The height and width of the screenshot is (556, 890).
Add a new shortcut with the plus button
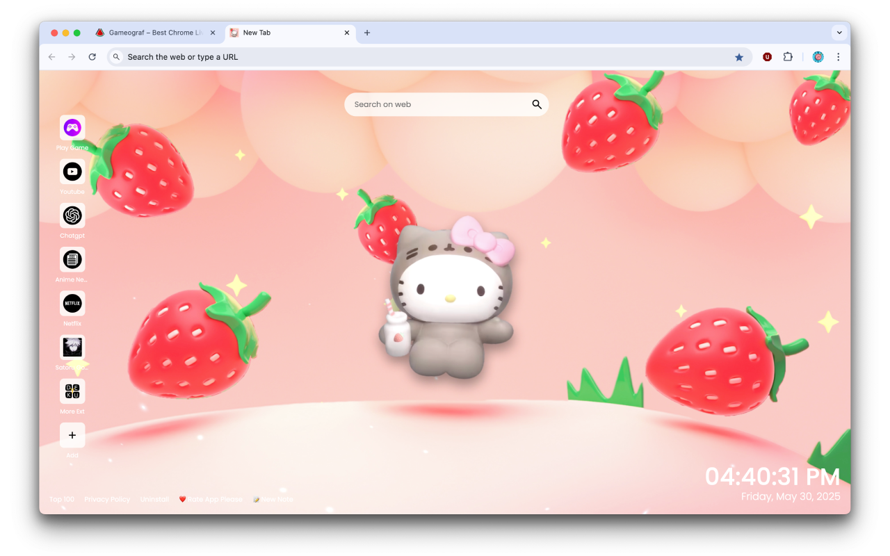(72, 436)
